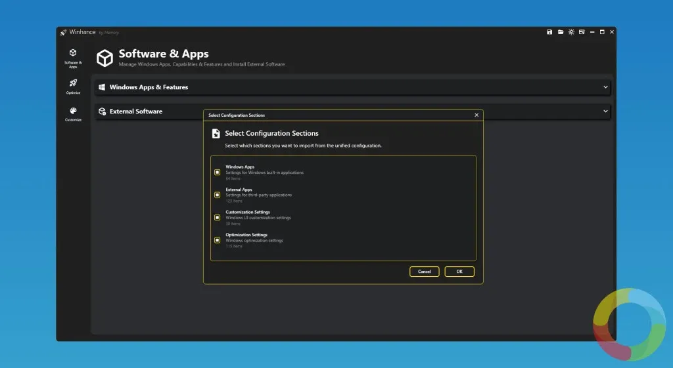Viewport: 673px width, 368px height.
Task: Click the Cancel button
Action: click(424, 272)
